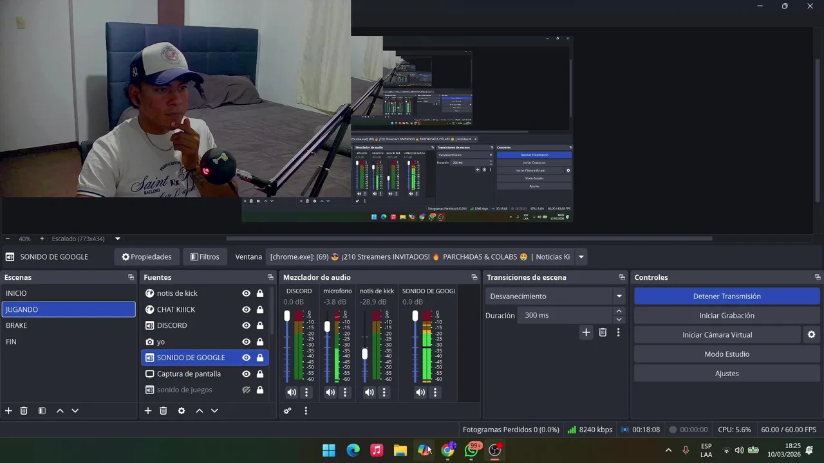Move source up arrow in Fuentes panel

click(200, 411)
